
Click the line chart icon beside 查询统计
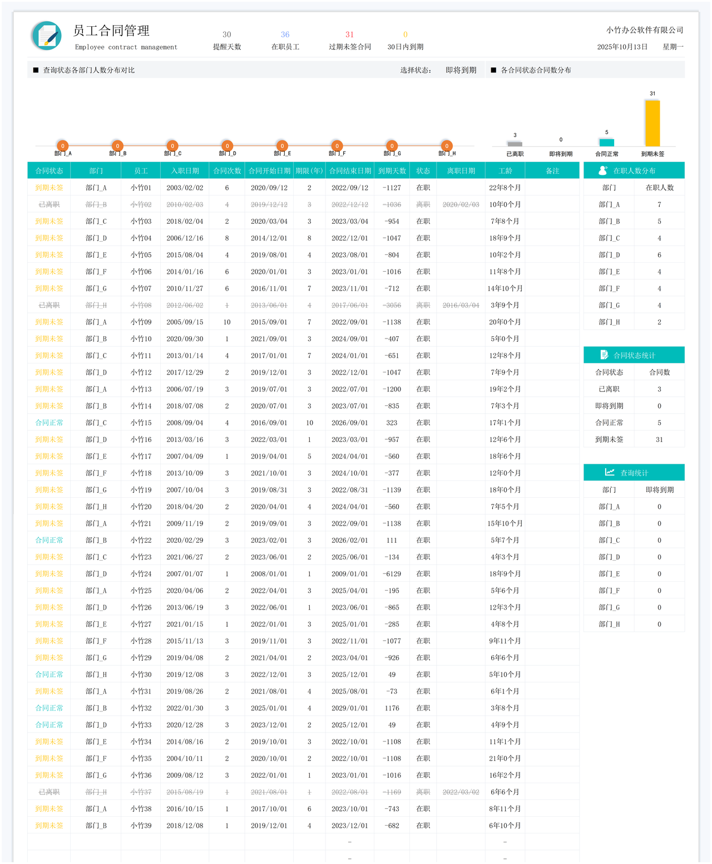(610, 472)
